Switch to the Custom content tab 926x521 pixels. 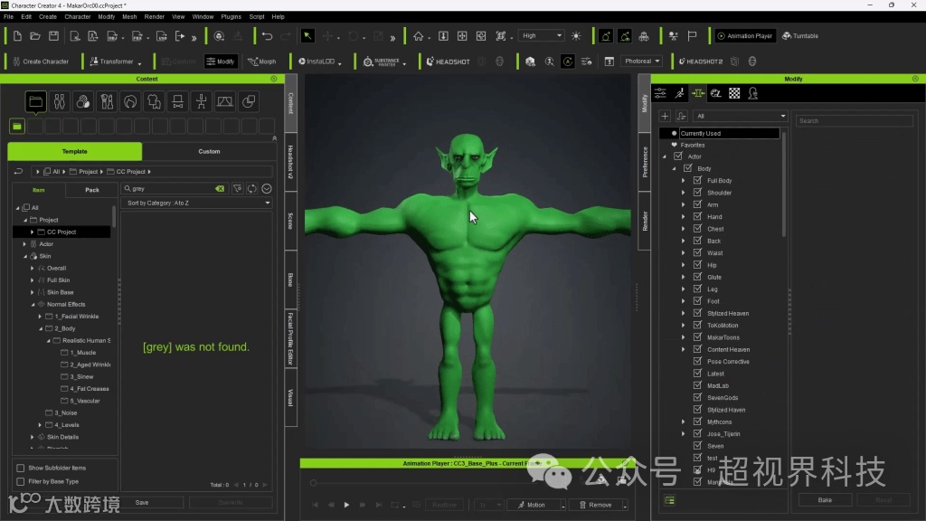pos(209,151)
